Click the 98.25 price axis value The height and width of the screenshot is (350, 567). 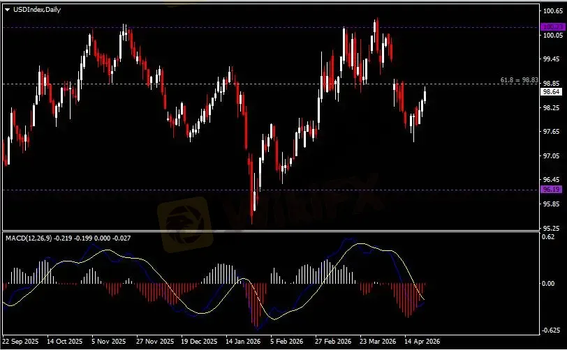552,107
